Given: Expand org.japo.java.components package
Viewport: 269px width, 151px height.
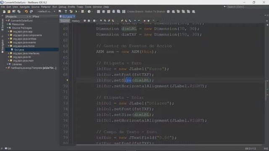Looking at the screenshot, I should [x=8, y=35].
